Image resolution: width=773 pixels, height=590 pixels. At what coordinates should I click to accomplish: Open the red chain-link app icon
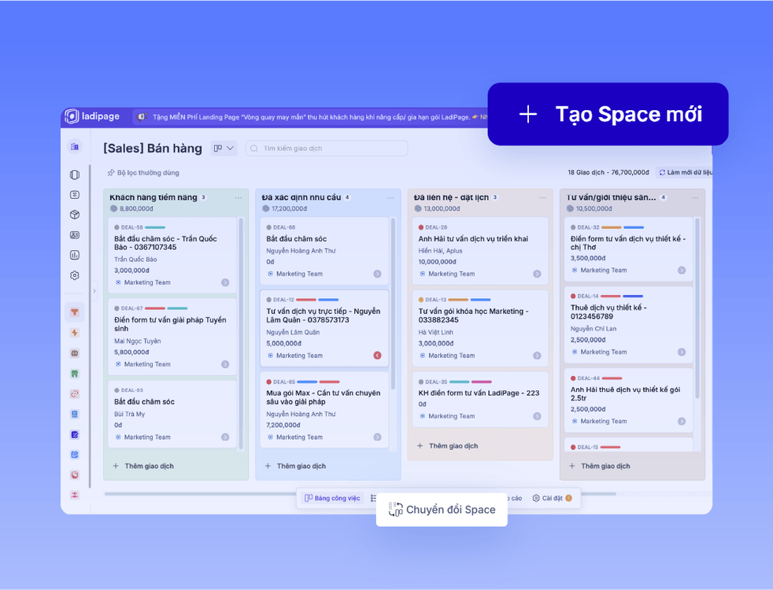coord(75,394)
